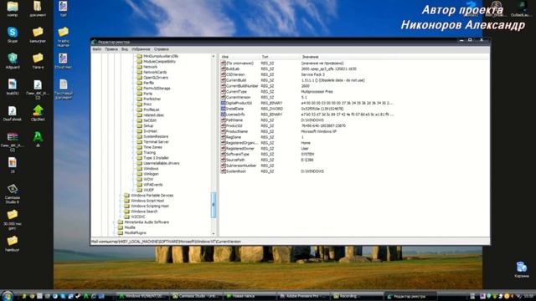Screen dimensions: 536x301
Task: Select the LicenseInfo binary value icon
Action: [x=224, y=115]
